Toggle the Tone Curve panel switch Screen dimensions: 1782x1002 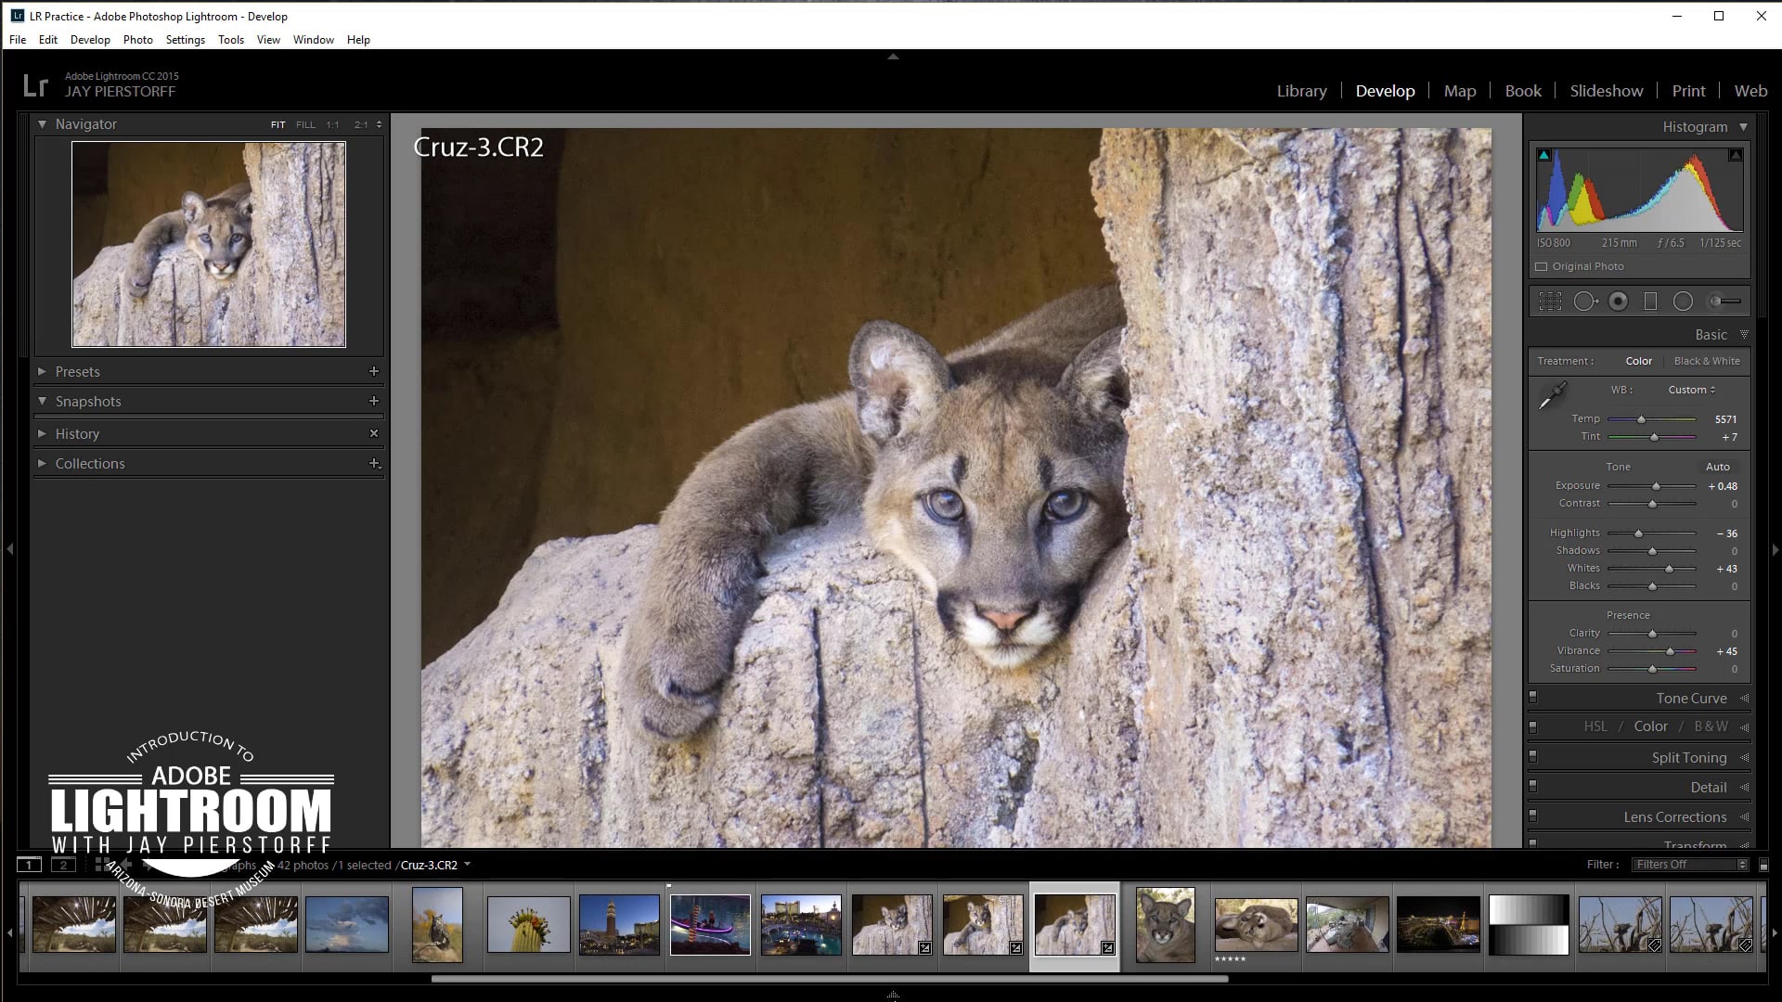[1533, 697]
